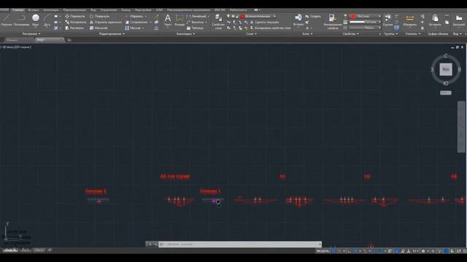Screen dimensions: 467x262
Task: Click the Группа tool
Action: [387, 20]
